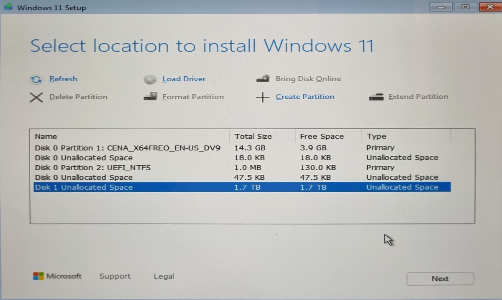Click the 14.3 GB total size cell

250,148
